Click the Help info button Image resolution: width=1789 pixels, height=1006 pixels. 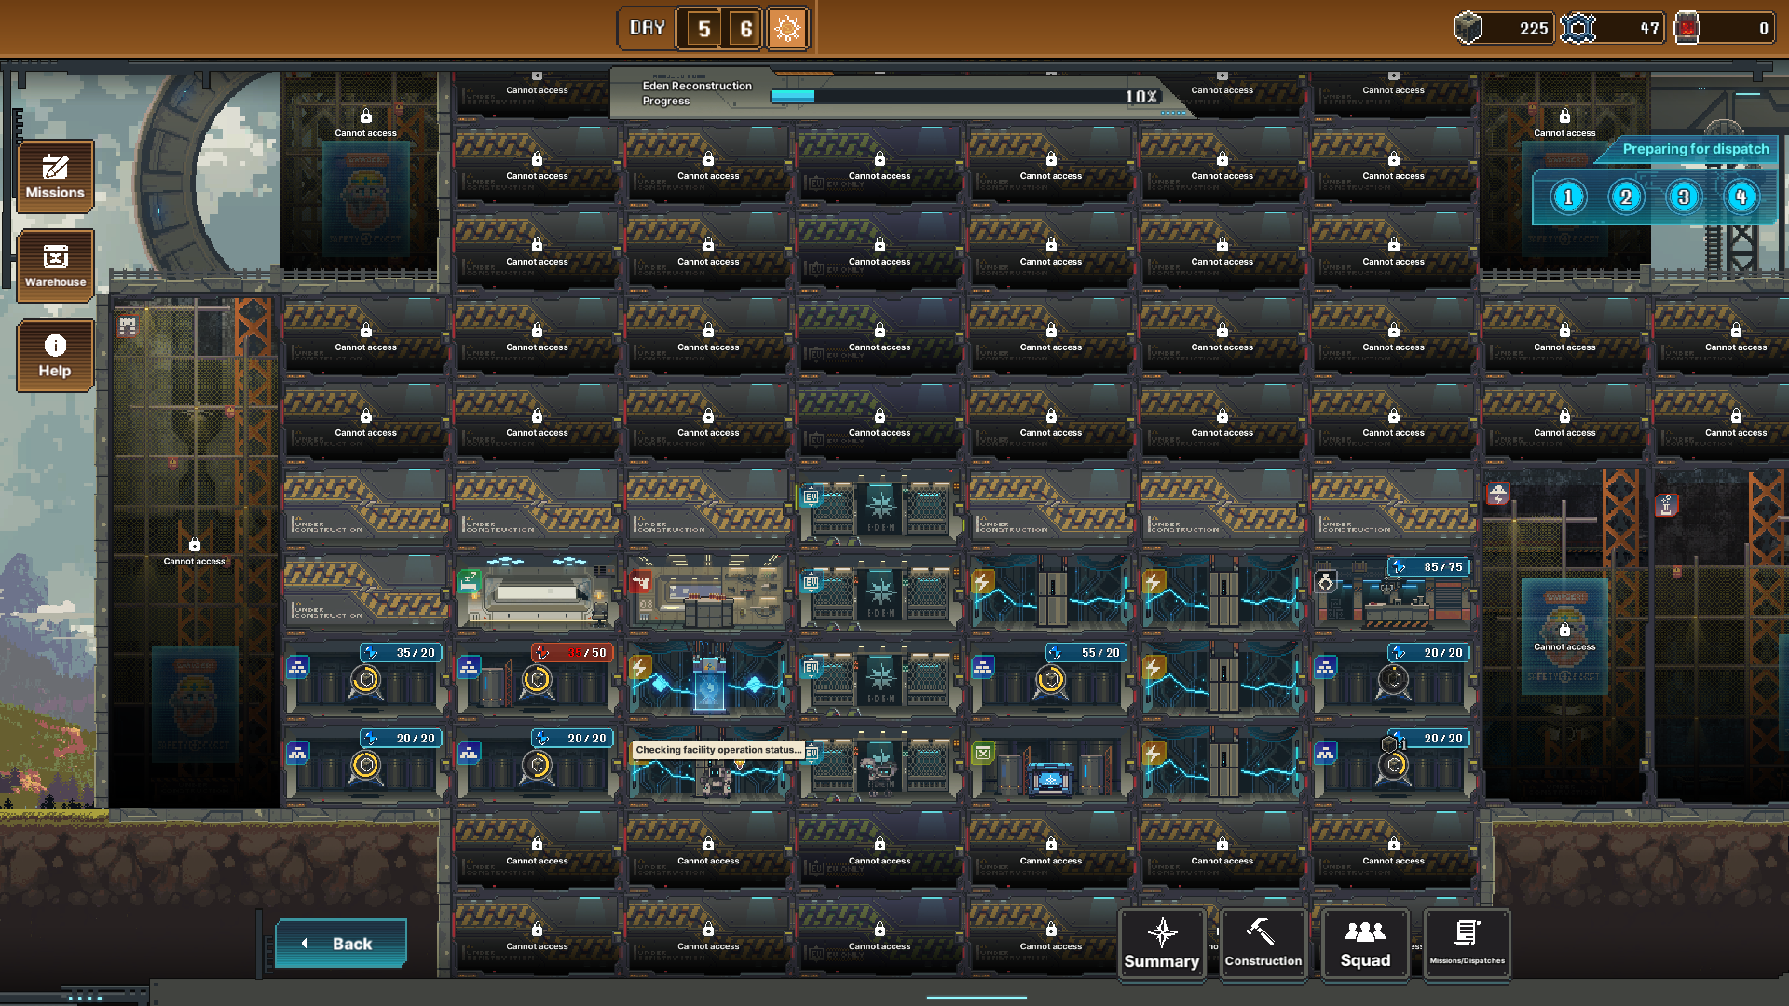(x=55, y=355)
